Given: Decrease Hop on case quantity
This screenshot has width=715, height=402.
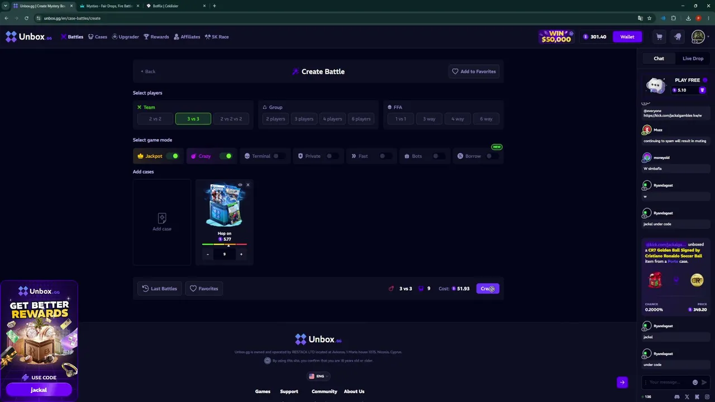Looking at the screenshot, I should [208, 255].
